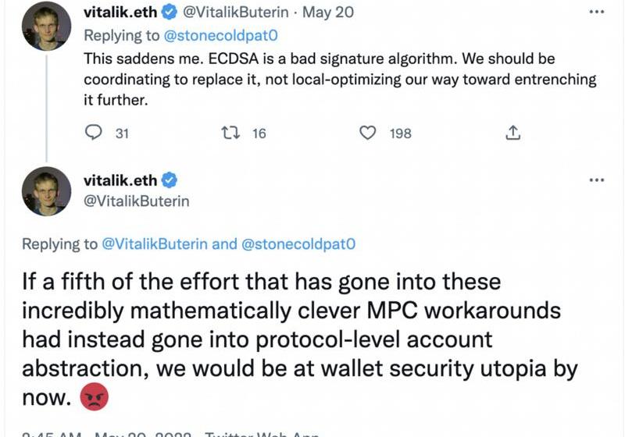The height and width of the screenshot is (437, 625).
Task: Like the first tweet with 198 likes
Action: point(367,133)
